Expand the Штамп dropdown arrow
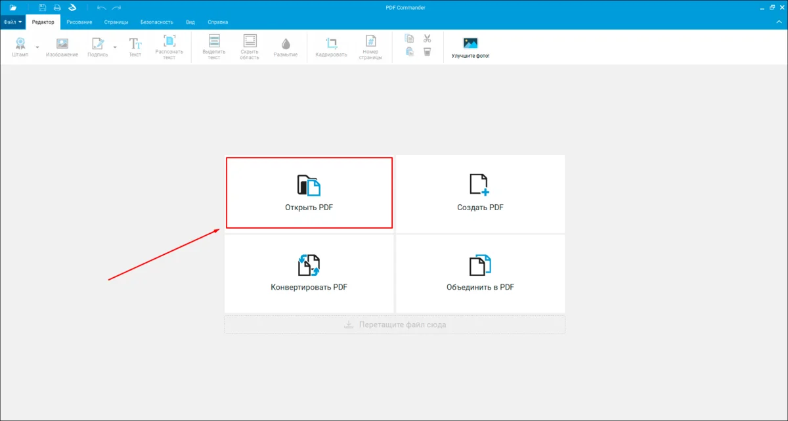 (x=37, y=47)
